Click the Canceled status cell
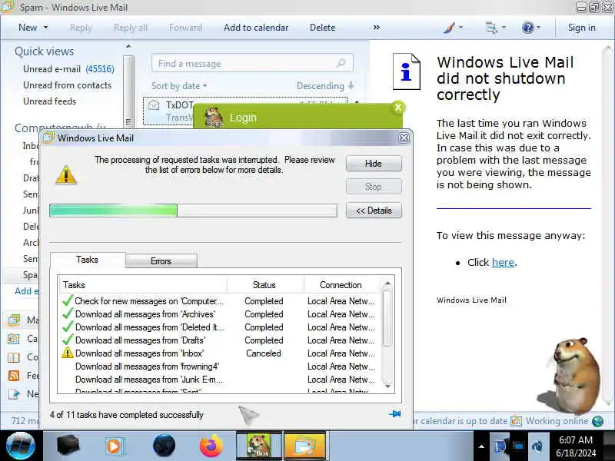Viewport: 615px width, 461px height. [264, 353]
